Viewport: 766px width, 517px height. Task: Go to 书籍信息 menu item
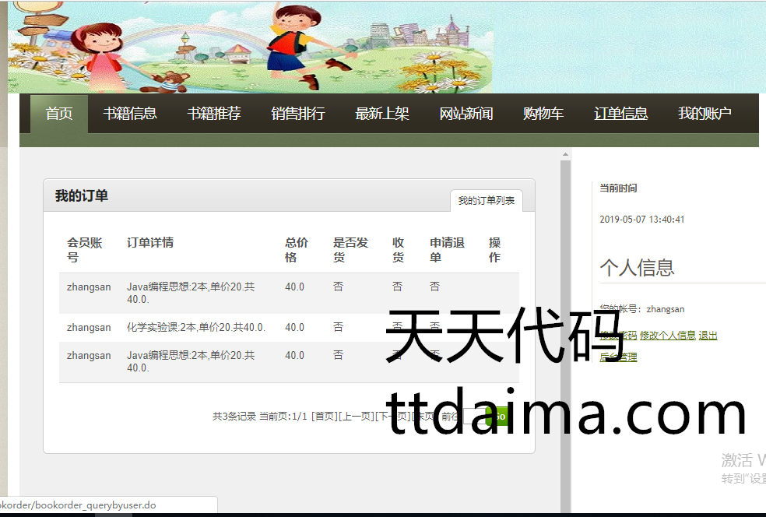pos(130,114)
